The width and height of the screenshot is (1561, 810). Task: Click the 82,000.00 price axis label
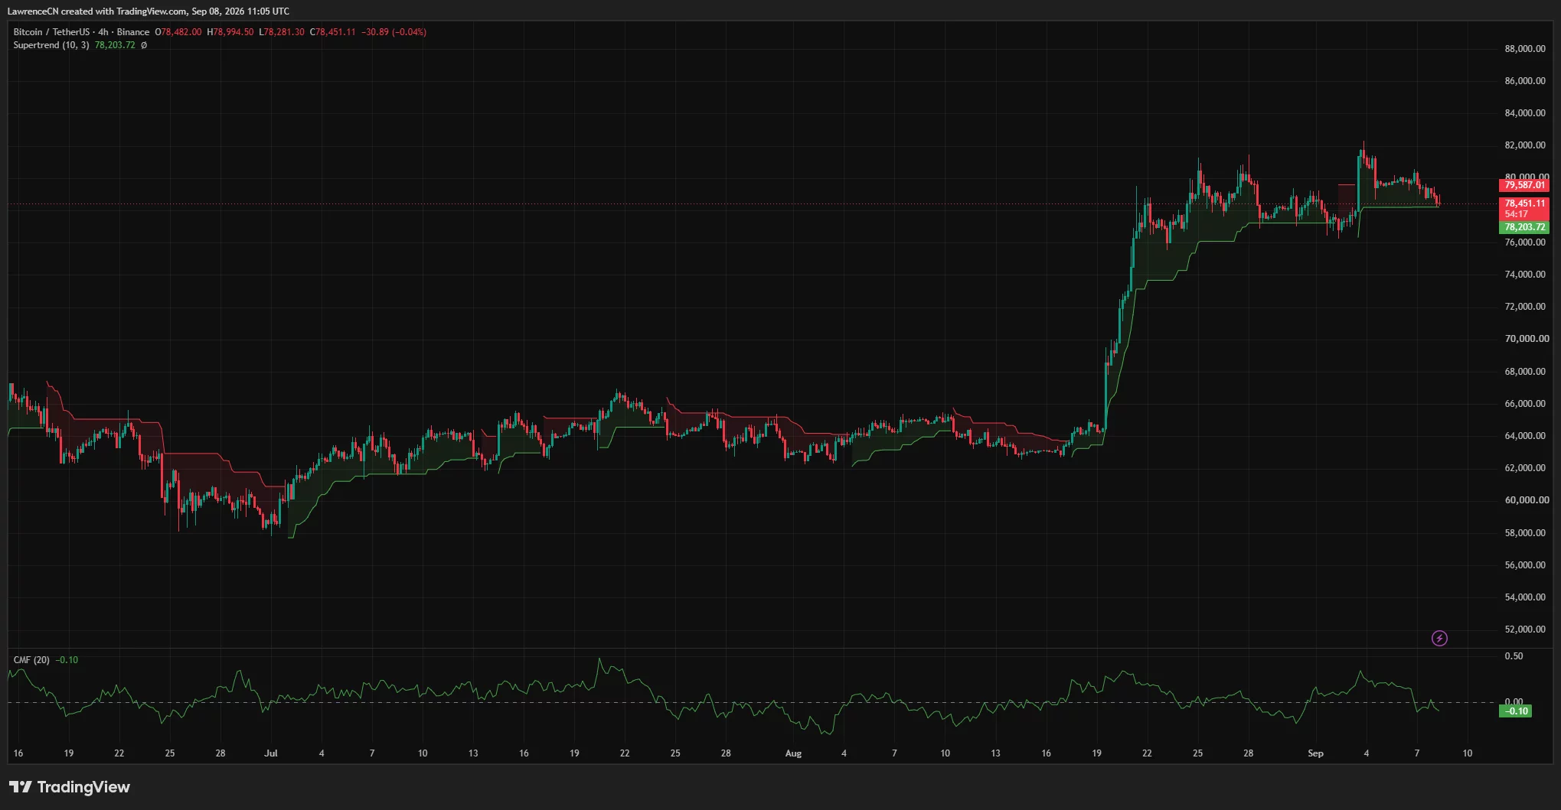[x=1525, y=145]
